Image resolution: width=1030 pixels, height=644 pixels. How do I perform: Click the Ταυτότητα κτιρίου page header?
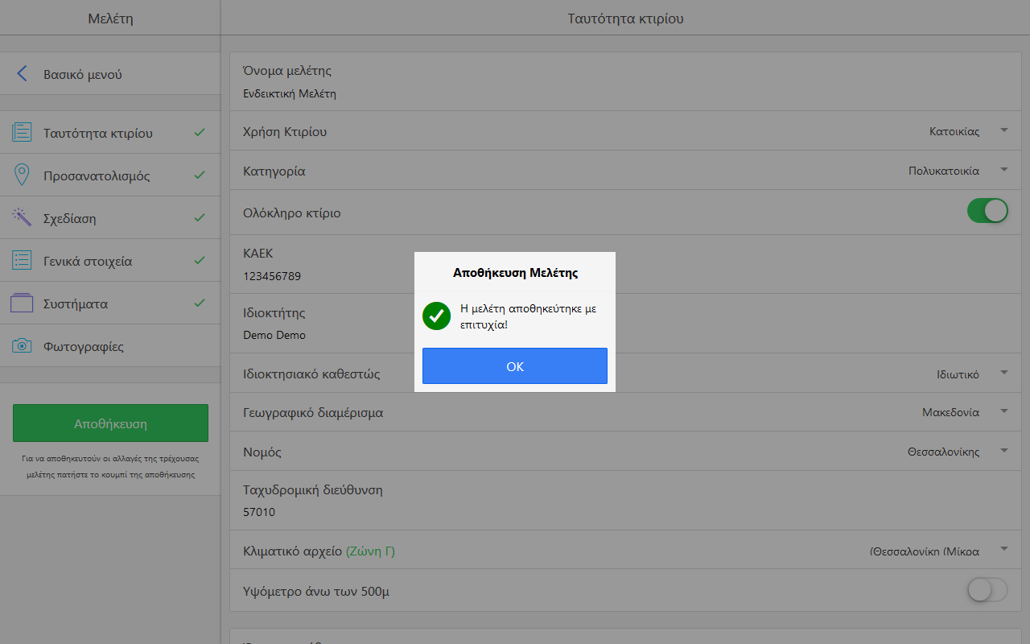[625, 19]
